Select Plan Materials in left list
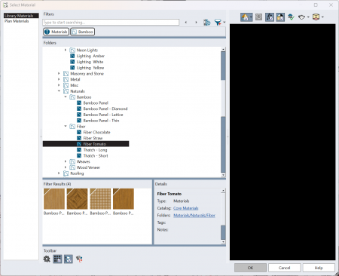Viewport: 339px width, 276px height. (x=17, y=21)
